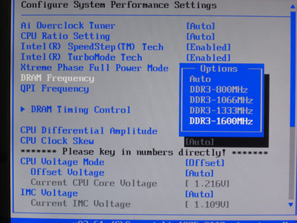Open Ai Overclock Tuner [Auto] value
This screenshot has width=297, height=223.
(x=200, y=26)
